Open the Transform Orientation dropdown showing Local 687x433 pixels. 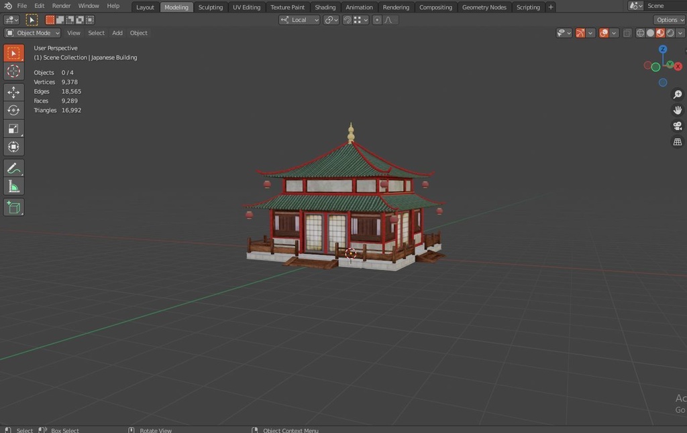(299, 19)
